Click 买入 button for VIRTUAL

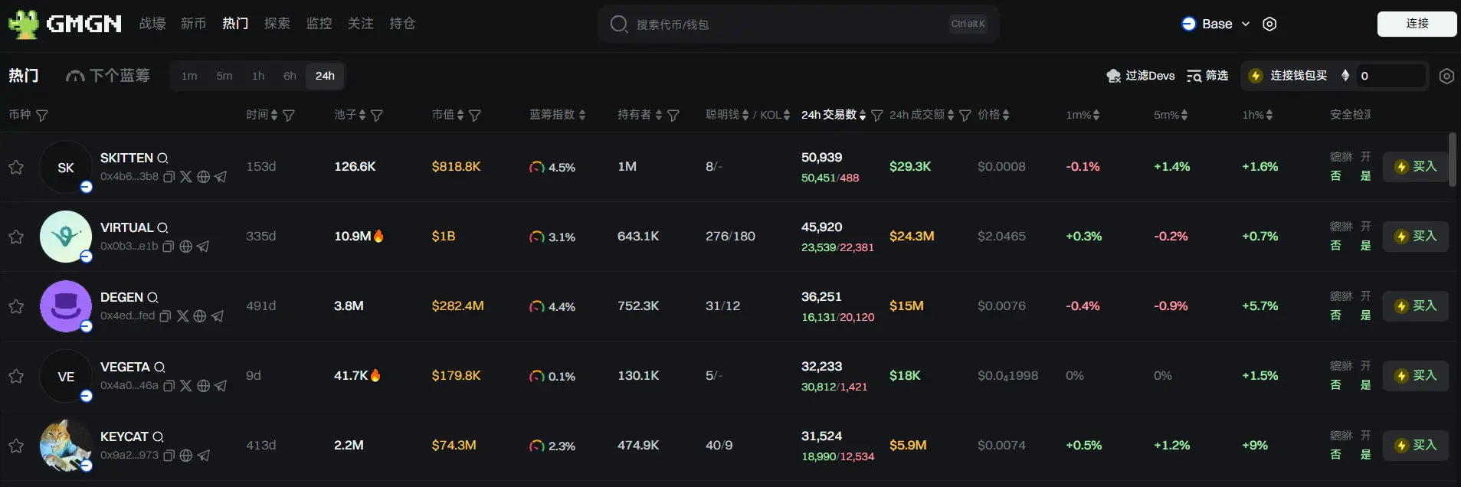point(1415,237)
